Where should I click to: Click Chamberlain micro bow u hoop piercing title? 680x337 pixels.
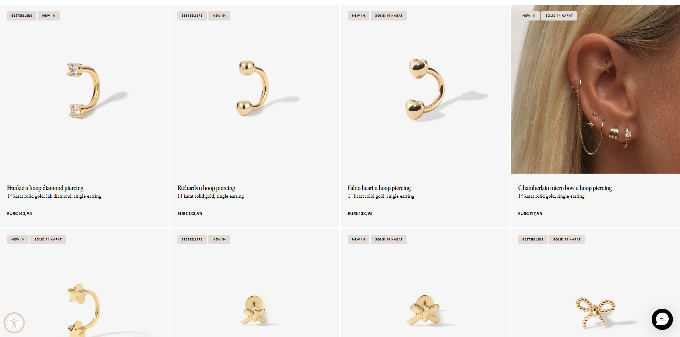coord(565,188)
